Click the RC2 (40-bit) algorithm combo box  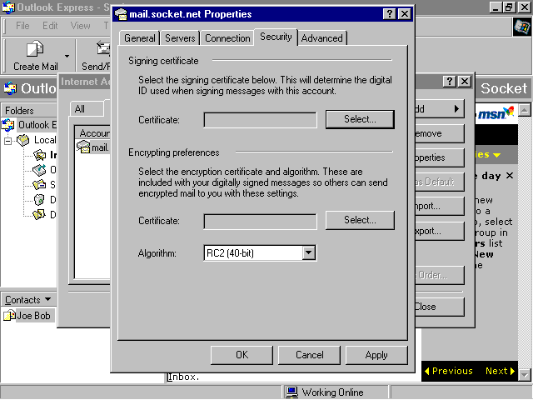tap(260, 253)
